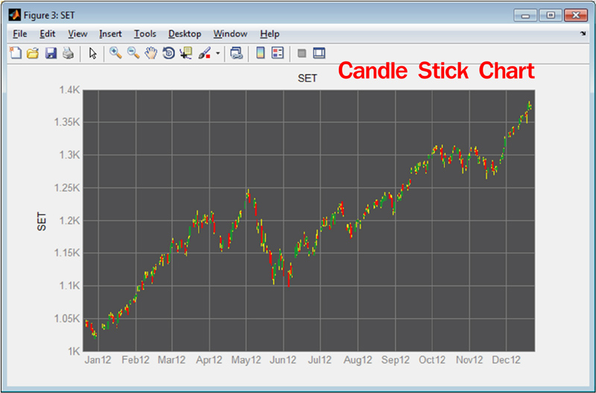
Task: Click the 1.15K y-axis tick label
Action: pos(67,253)
